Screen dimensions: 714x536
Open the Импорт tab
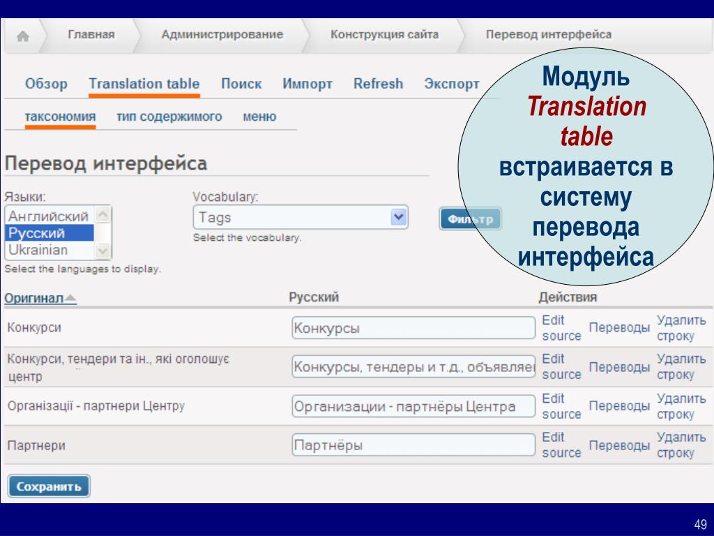coord(307,84)
